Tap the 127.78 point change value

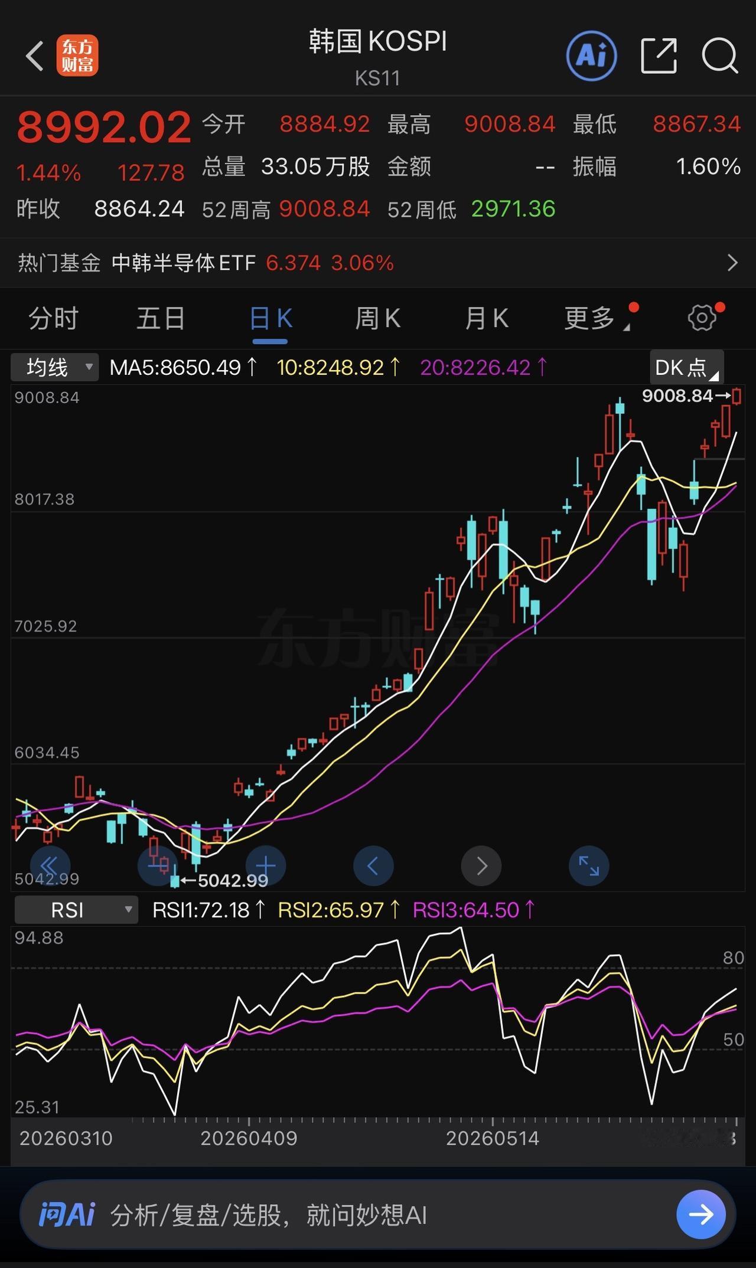151,173
